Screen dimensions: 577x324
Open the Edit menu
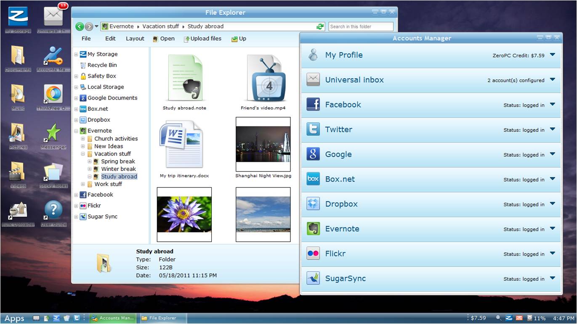click(x=110, y=39)
